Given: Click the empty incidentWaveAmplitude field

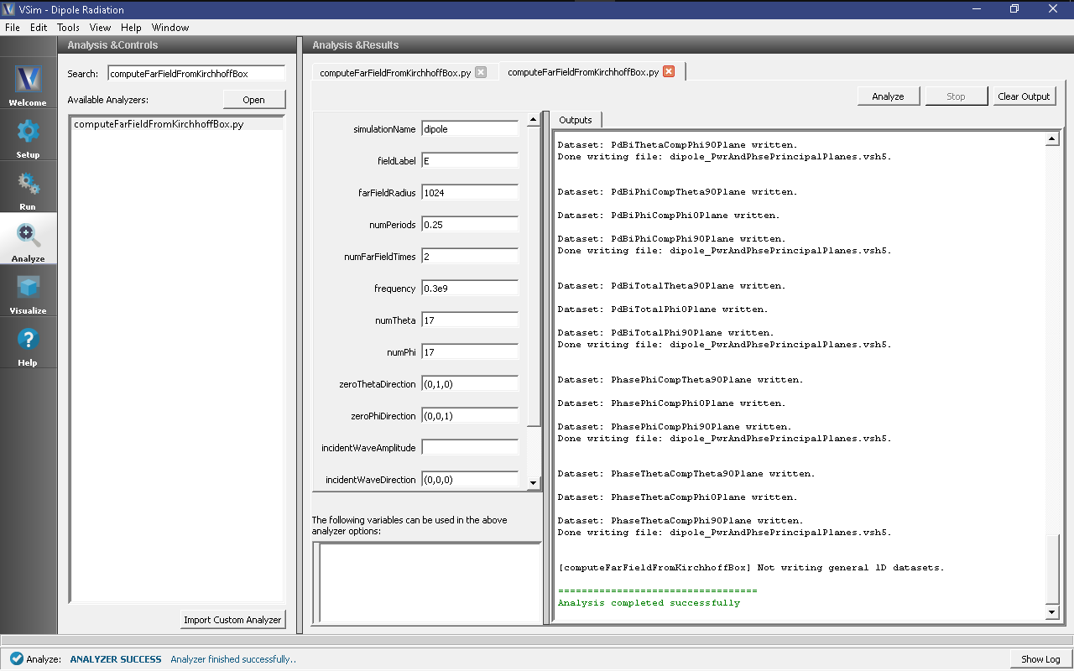Looking at the screenshot, I should tap(470, 448).
